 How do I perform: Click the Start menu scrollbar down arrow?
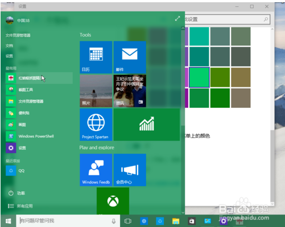point(183,212)
